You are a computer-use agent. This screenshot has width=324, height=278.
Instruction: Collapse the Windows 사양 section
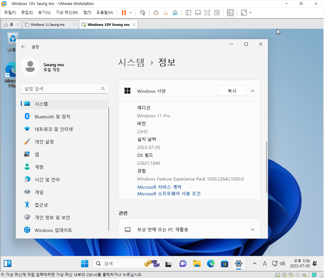click(252, 91)
